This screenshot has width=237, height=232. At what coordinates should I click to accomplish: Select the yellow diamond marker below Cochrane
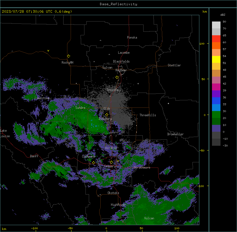coord(93,163)
